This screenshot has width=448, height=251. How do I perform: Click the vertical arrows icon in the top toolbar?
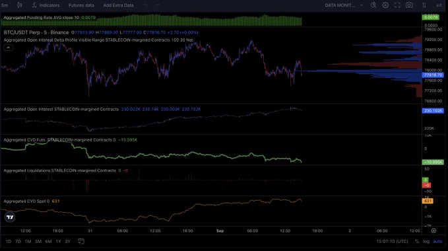click(x=424, y=5)
